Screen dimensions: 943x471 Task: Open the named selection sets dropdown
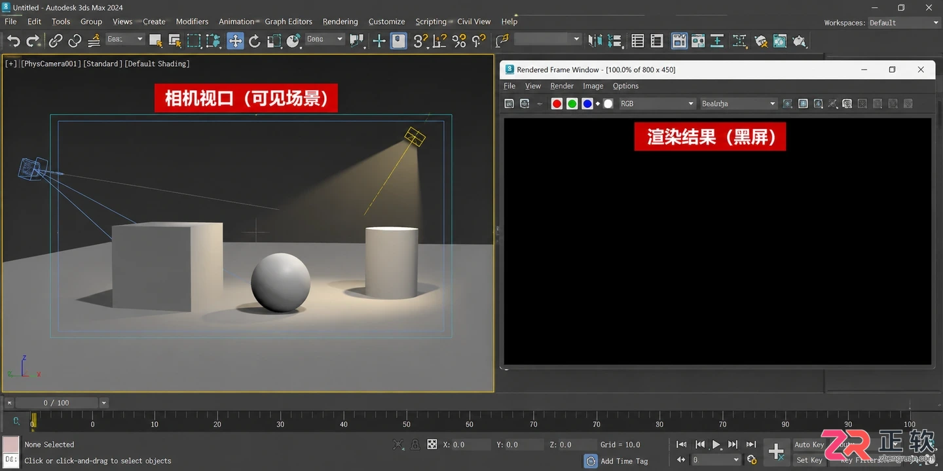click(547, 39)
